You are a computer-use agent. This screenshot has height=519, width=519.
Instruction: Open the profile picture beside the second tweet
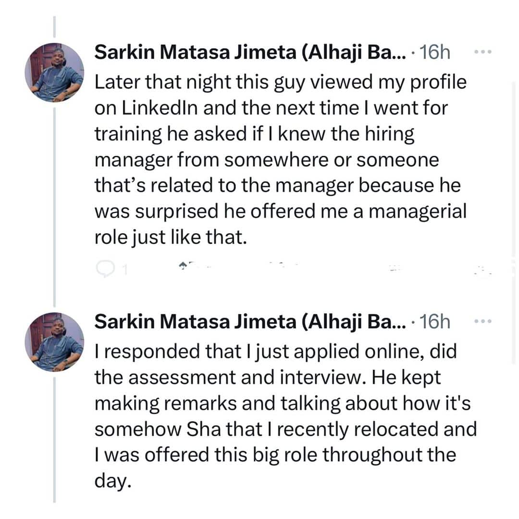pyautogui.click(x=54, y=342)
